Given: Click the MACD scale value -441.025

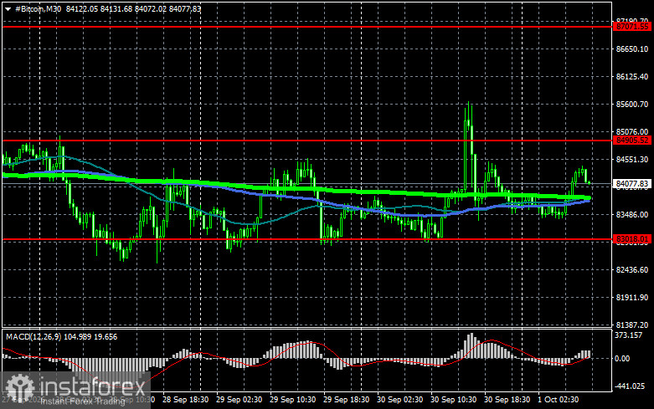Looking at the screenshot, I should 630,386.
